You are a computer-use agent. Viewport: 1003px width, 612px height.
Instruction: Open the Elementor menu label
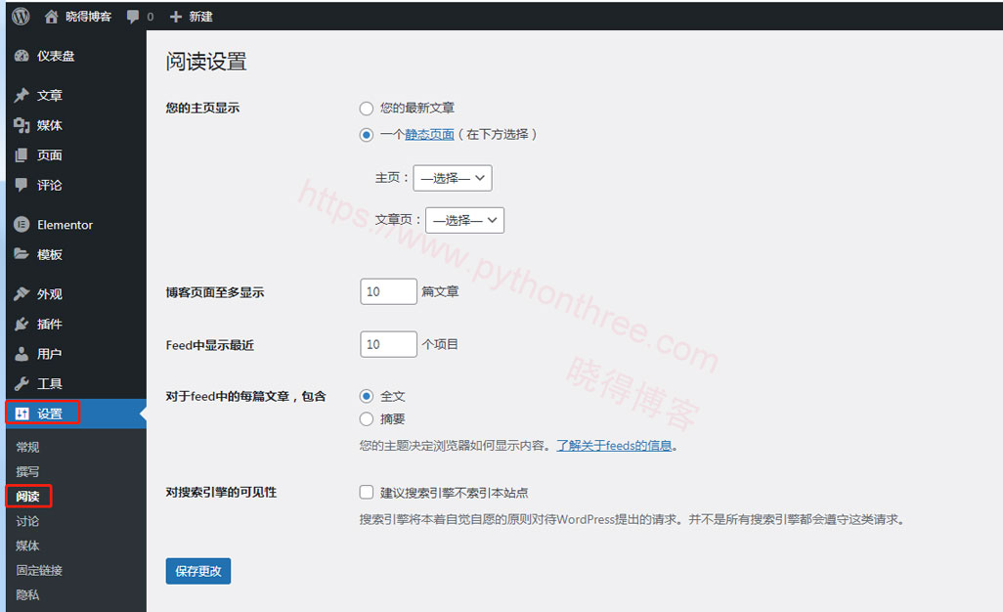pyautogui.click(x=65, y=225)
